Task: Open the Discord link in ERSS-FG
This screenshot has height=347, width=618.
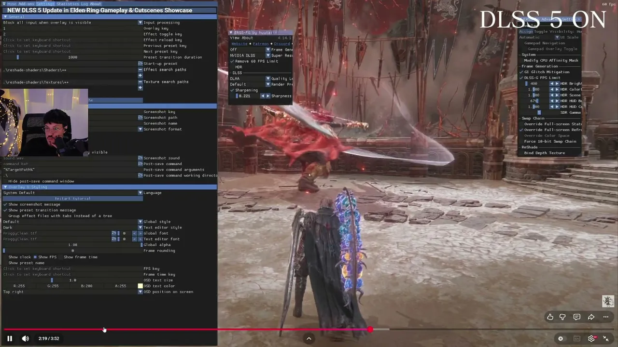Action: point(282,44)
